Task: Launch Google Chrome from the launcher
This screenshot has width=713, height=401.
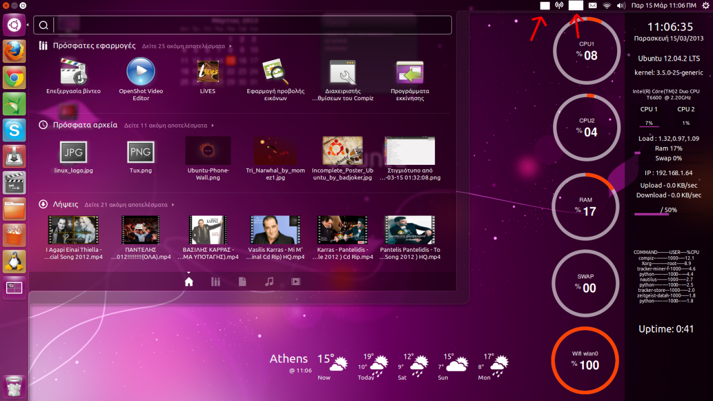Action: click(x=14, y=77)
